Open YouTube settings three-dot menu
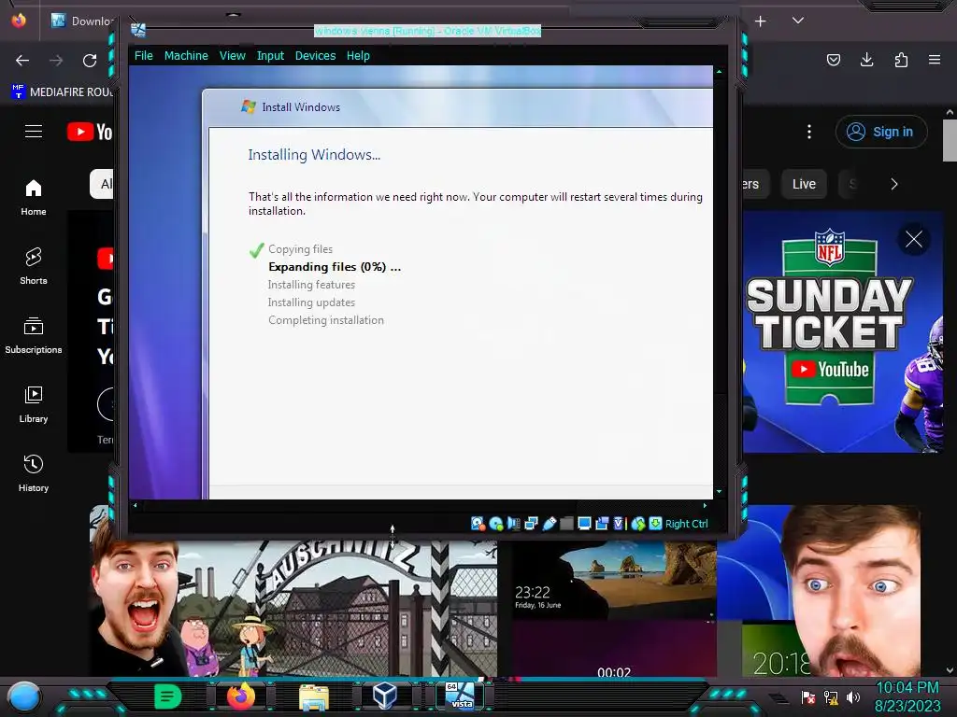Screen dimensions: 957x717 click(809, 132)
